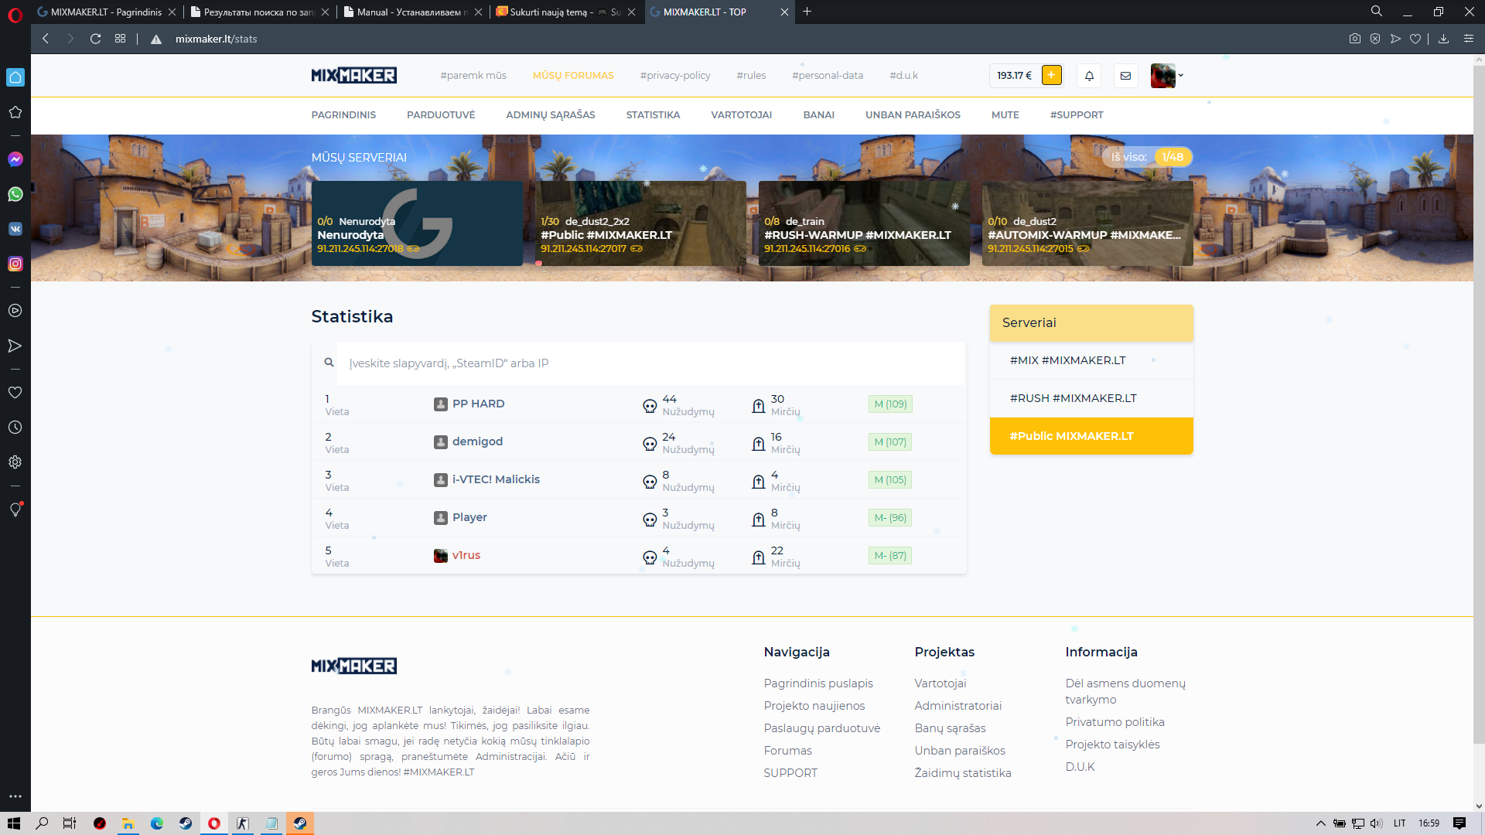
Task: Open the Opera easy setup menu
Action: [1468, 39]
